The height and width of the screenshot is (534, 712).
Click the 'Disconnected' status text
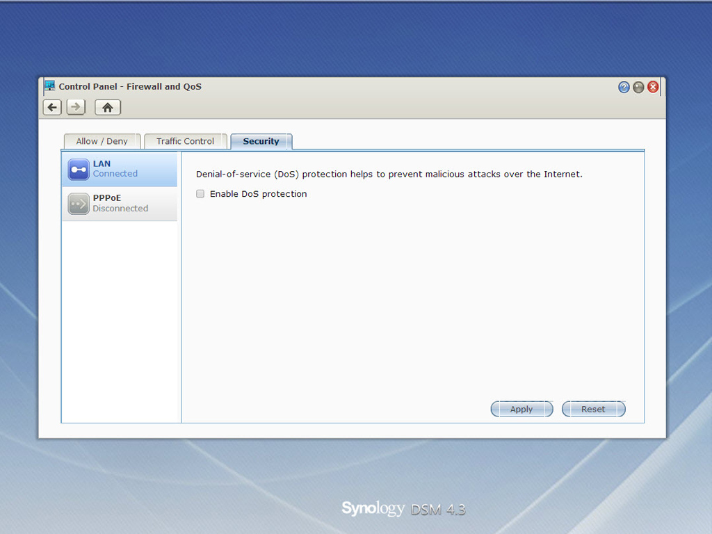click(120, 209)
